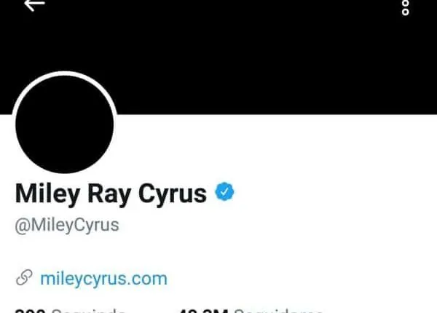Return to previous screen with left arrow
Screen dimensions: 437x313
(x=34, y=4)
